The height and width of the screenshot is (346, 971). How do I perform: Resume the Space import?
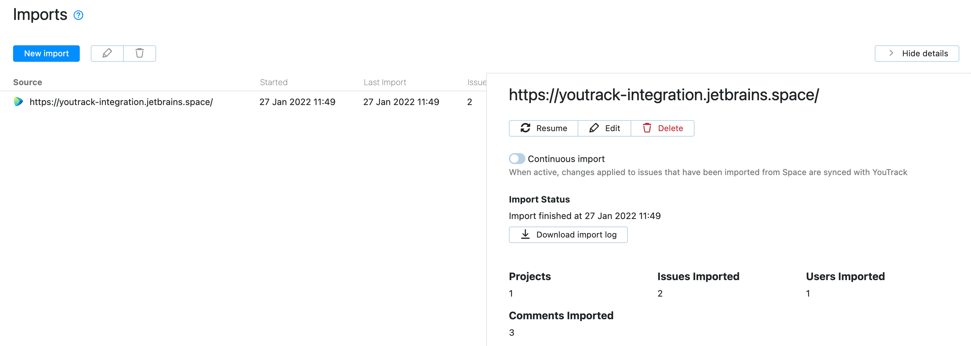[x=543, y=128]
